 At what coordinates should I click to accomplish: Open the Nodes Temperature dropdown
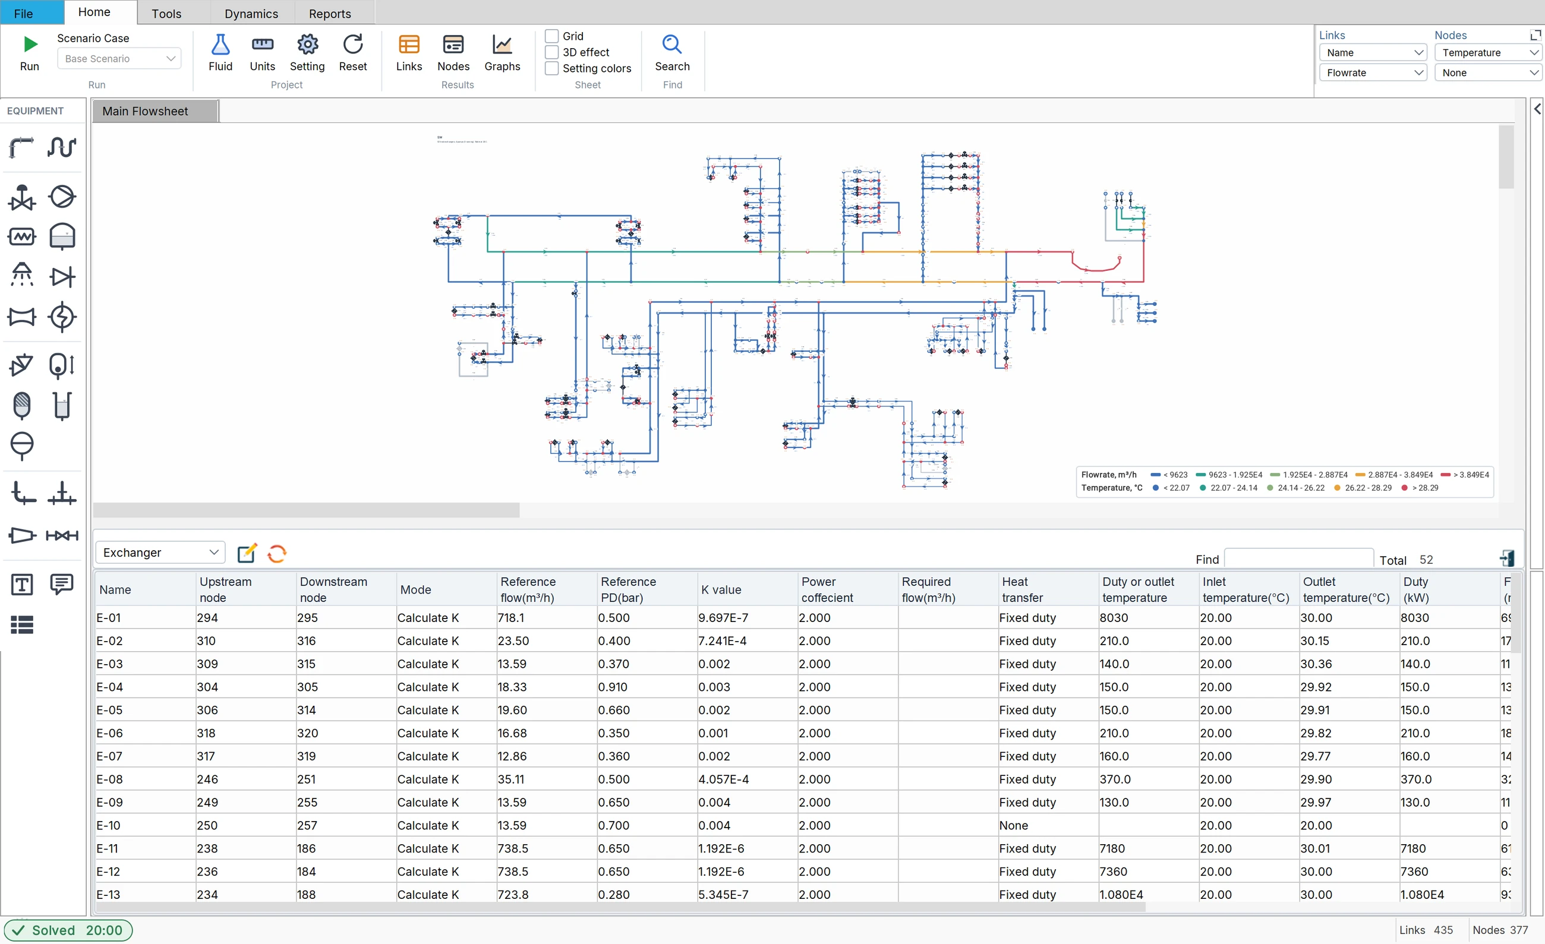[1488, 53]
